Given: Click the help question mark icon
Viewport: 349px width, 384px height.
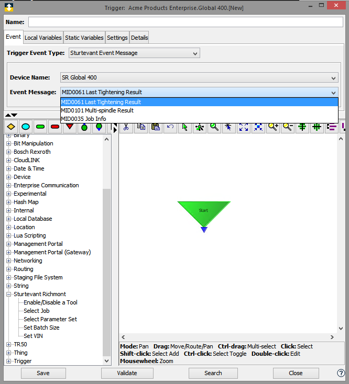Looking at the screenshot, I should [341, 373].
